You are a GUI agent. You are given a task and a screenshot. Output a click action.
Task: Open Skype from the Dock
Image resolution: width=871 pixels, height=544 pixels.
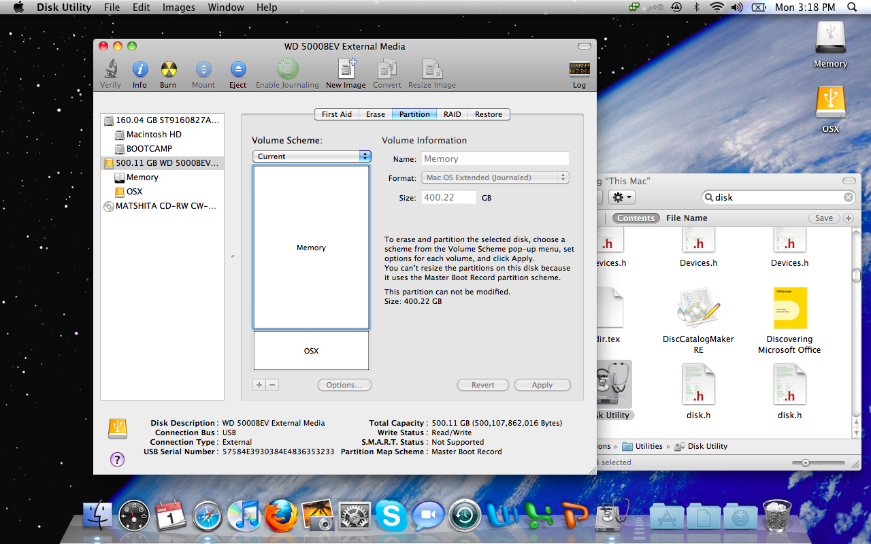(391, 516)
